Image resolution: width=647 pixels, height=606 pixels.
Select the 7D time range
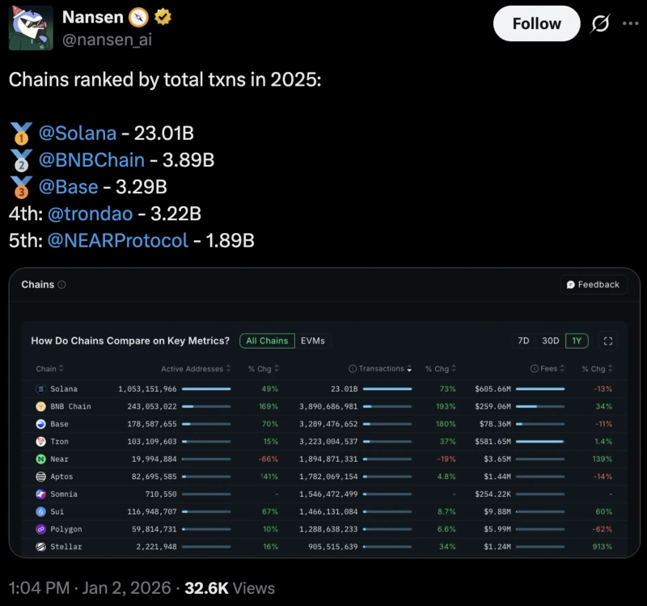pos(523,341)
